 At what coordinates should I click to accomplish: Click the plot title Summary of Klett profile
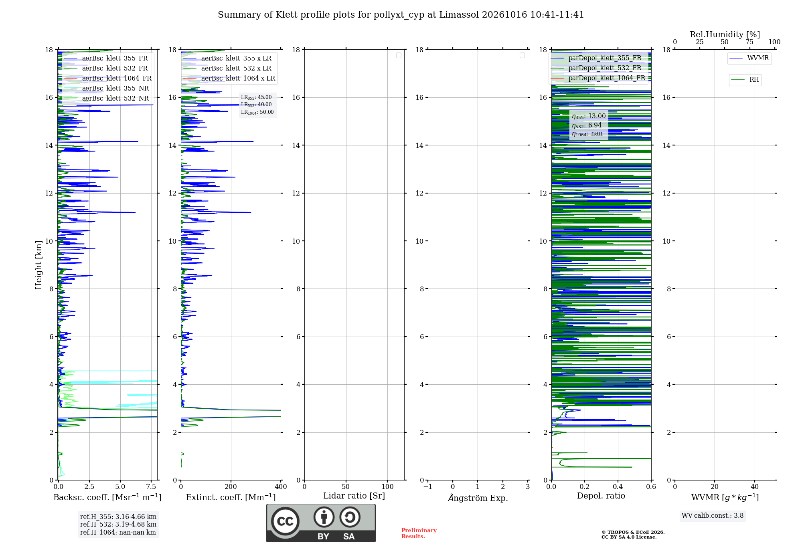pyautogui.click(x=401, y=15)
